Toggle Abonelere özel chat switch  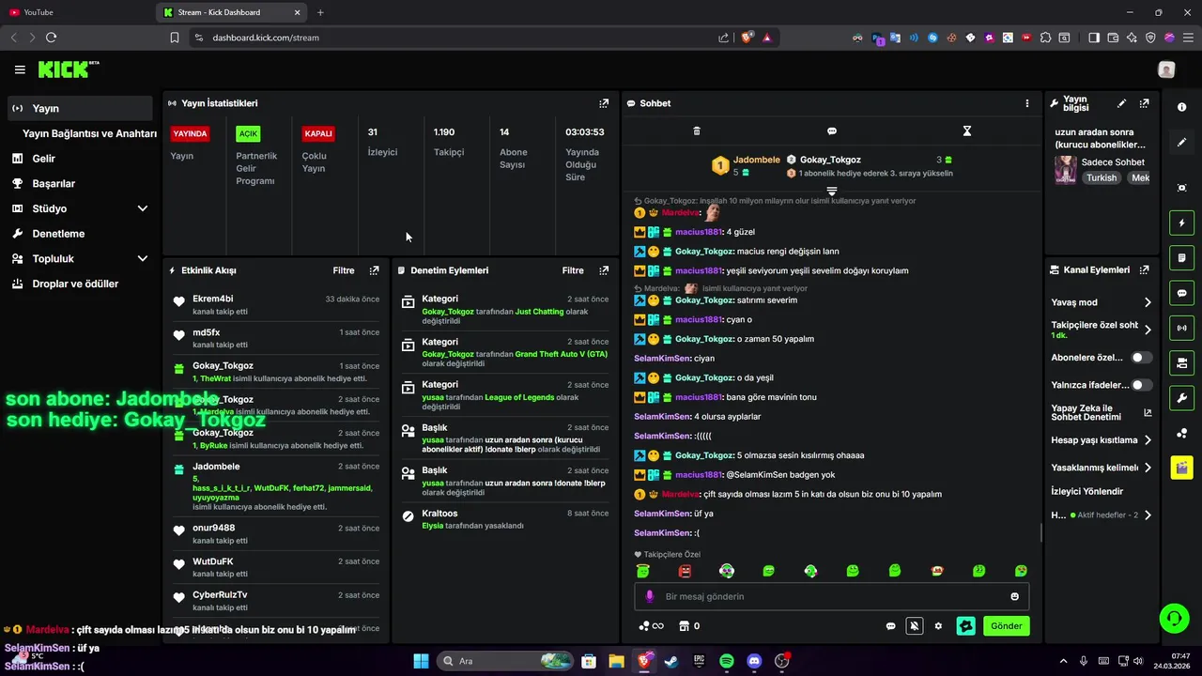(1141, 358)
